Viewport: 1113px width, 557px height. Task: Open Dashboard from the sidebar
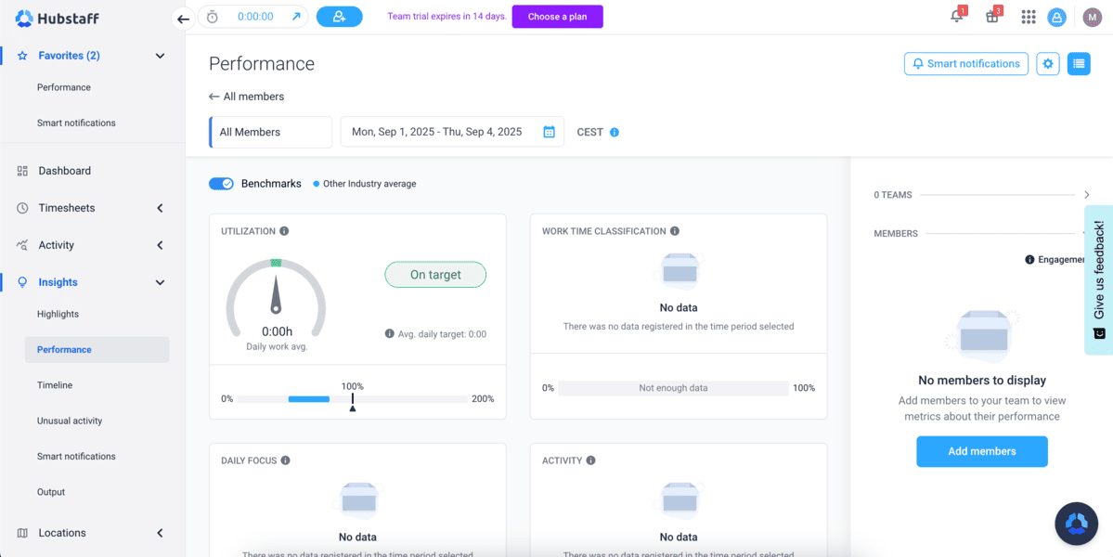64,171
